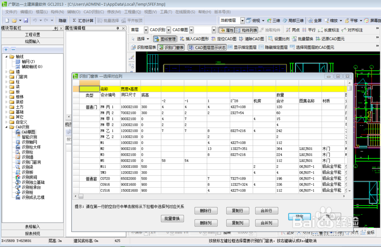Click 复制行 button in dialog

click(237, 210)
